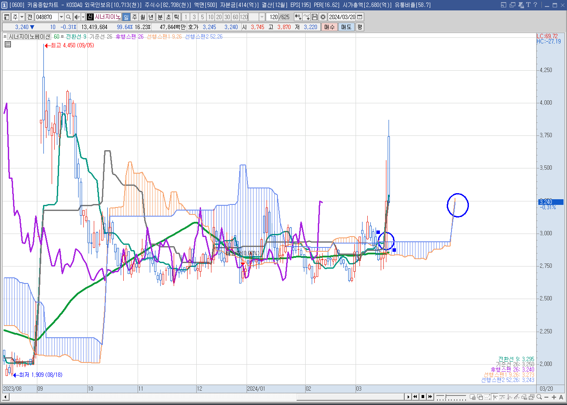Click the 후행스팬 26 indicator label

click(129, 37)
